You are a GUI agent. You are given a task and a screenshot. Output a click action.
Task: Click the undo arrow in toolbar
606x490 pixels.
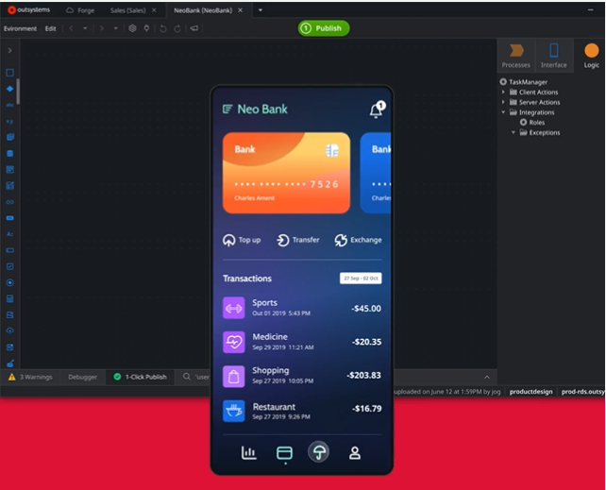point(162,28)
